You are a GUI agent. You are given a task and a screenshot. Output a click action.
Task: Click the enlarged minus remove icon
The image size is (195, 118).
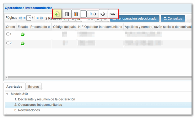click(x=113, y=14)
